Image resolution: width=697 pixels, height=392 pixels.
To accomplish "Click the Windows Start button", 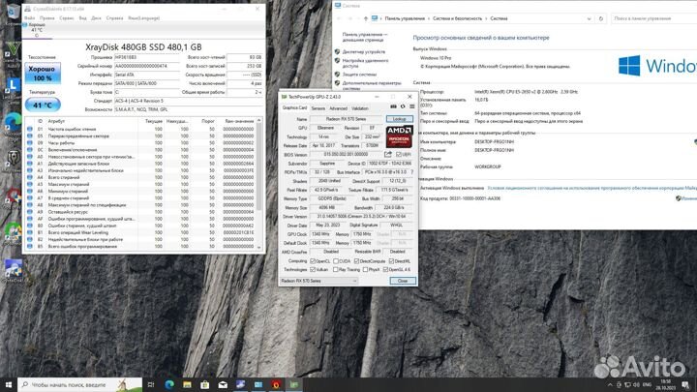I will 9,384.
